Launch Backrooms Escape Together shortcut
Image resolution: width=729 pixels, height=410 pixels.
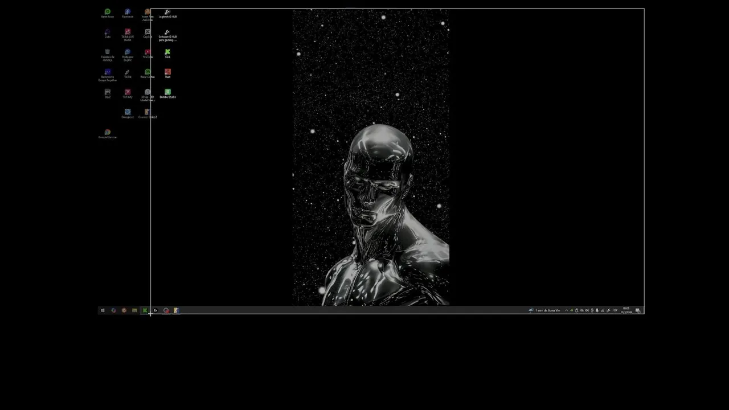[x=107, y=75]
